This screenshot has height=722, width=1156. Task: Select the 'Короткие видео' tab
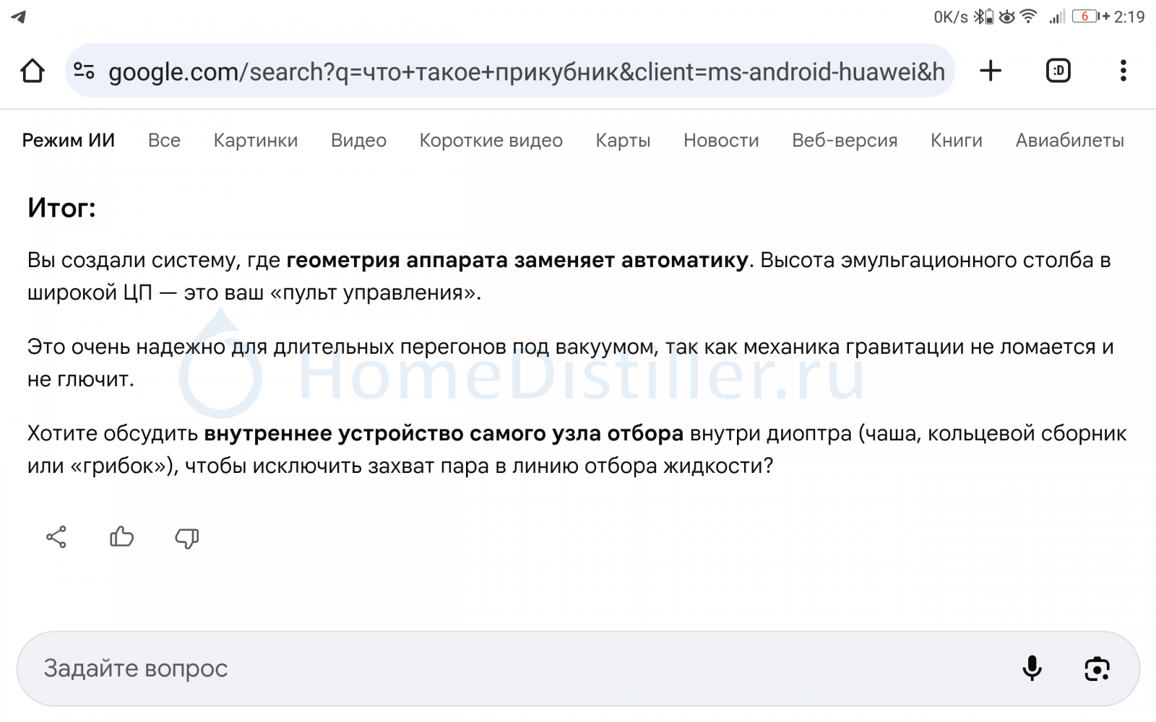pyautogui.click(x=491, y=140)
